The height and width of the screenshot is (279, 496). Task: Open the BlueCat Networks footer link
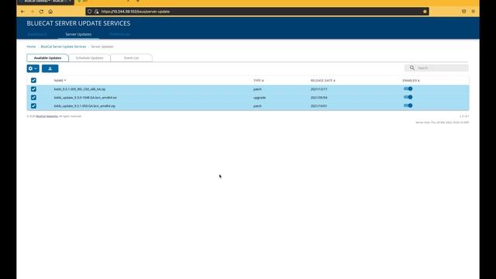46,116
